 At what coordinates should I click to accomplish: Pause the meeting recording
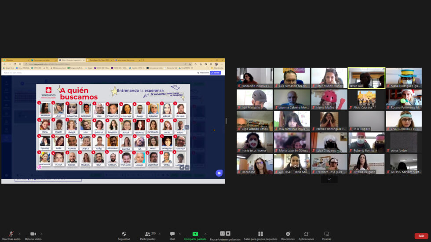(222, 234)
